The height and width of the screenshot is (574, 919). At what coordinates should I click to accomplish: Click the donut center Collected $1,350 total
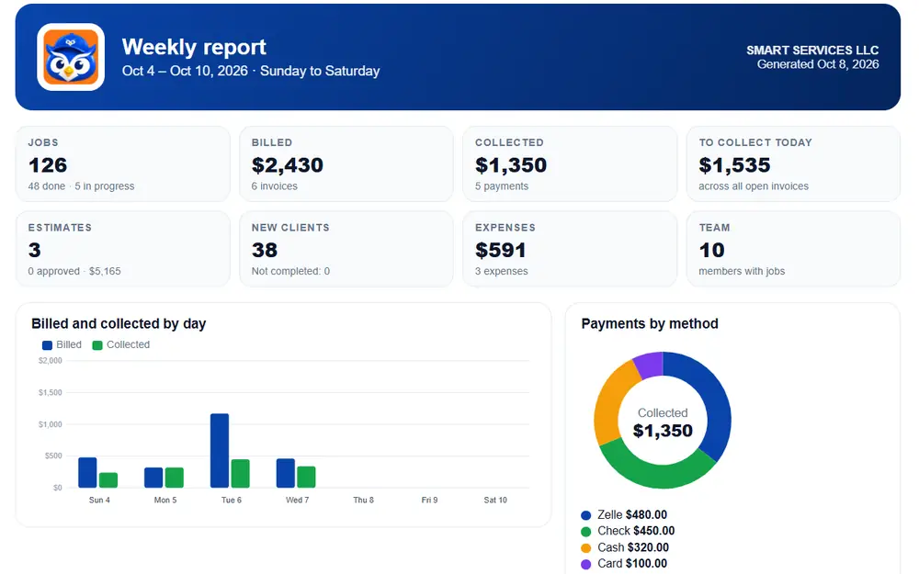pyautogui.click(x=663, y=422)
